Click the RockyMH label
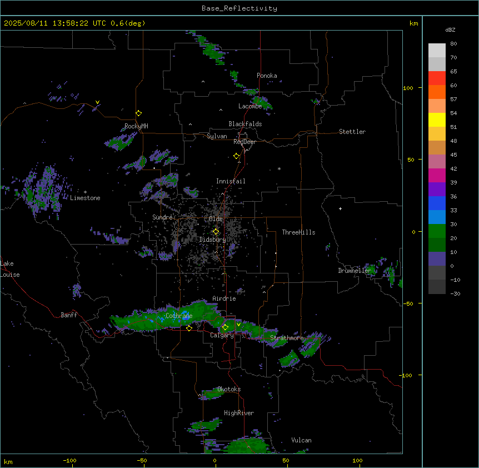Screen dimensions: 479x468 pyautogui.click(x=136, y=126)
